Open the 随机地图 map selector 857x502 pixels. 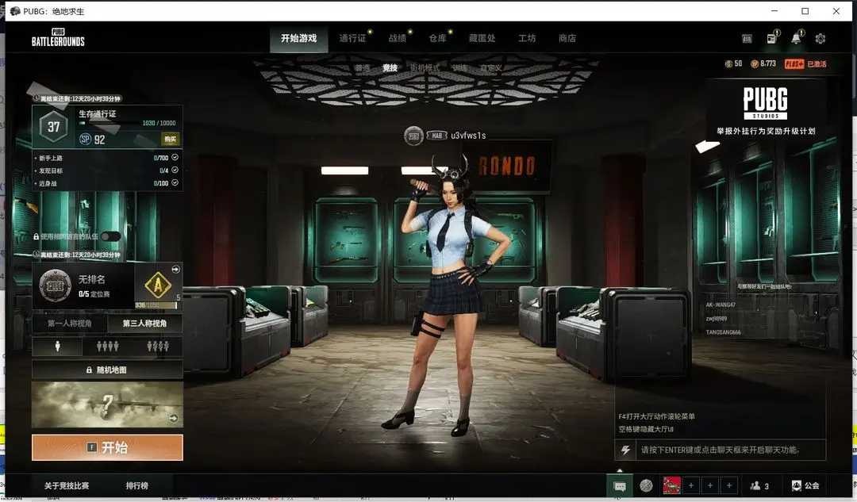107,370
